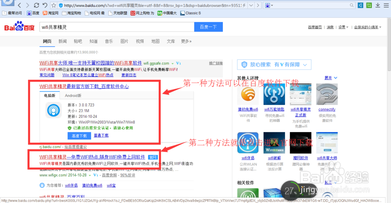Open the downloads arrow icon
The width and height of the screenshot is (391, 203).
coord(378,5)
